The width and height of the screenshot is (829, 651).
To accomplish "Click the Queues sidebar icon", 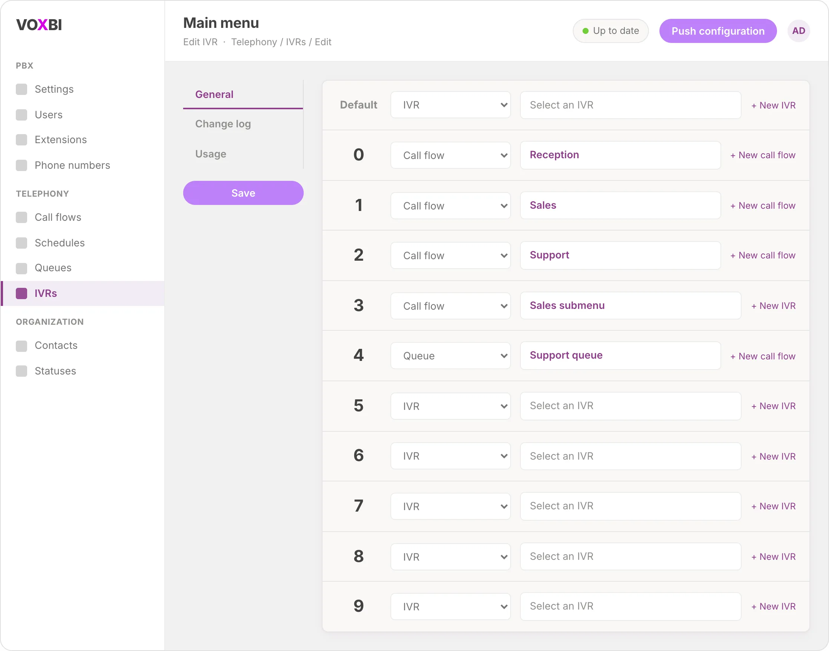I will (21, 268).
